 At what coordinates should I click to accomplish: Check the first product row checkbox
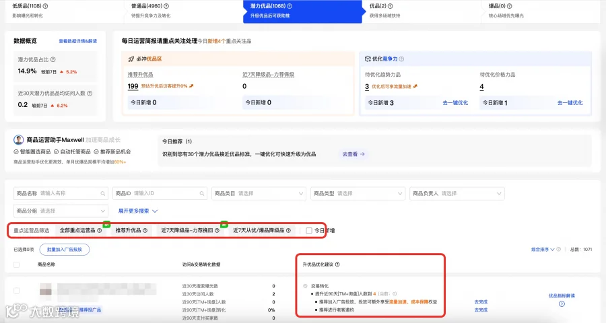coord(16,291)
